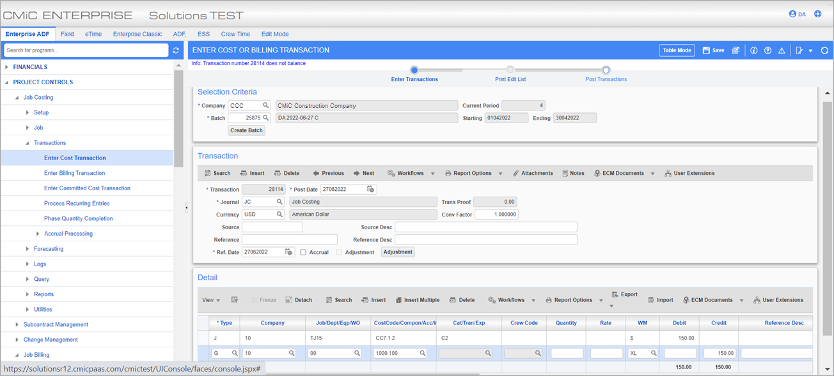The image size is (834, 376).
Task: Click the warning triangle icon in header
Action: (x=782, y=50)
